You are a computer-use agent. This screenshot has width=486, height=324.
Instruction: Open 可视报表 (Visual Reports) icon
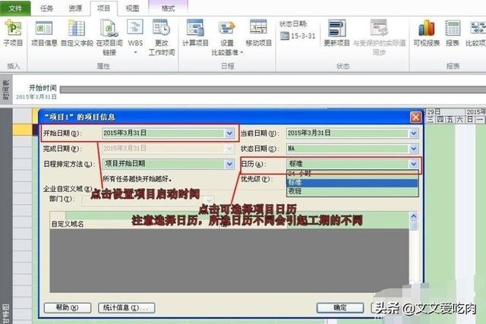(426, 31)
